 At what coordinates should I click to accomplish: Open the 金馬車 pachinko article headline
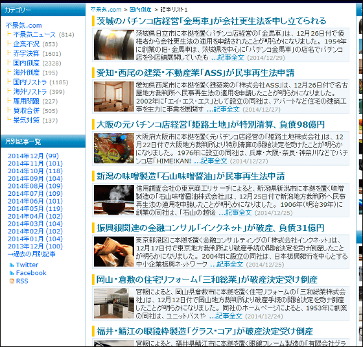[211, 21]
